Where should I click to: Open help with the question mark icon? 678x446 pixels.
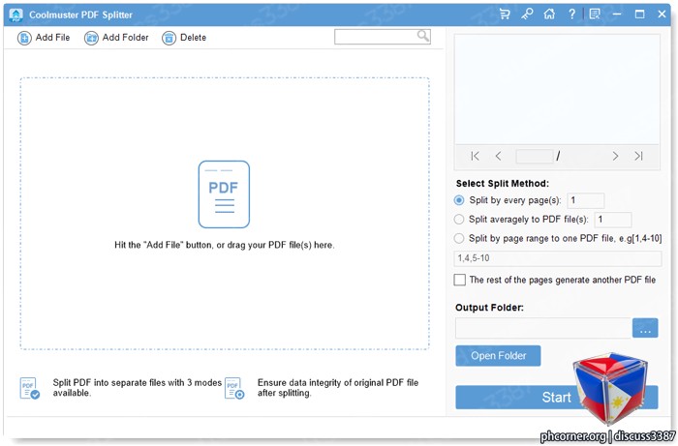coord(571,15)
